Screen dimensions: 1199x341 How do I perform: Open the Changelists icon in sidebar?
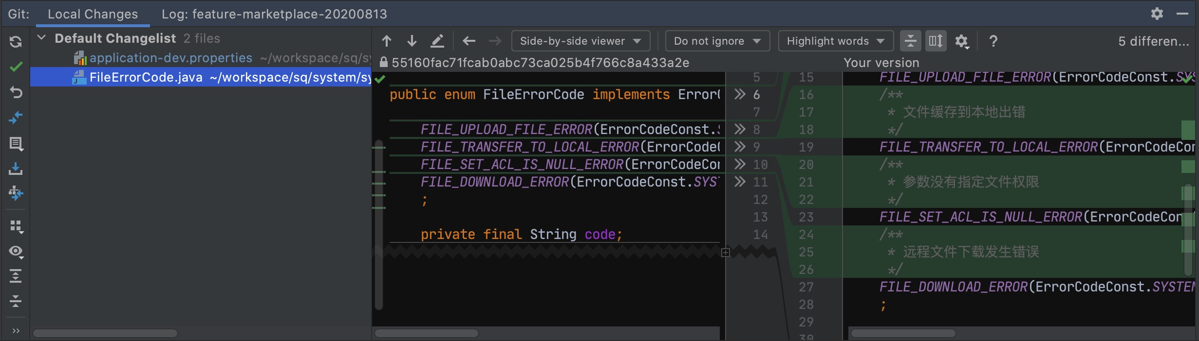point(16,143)
